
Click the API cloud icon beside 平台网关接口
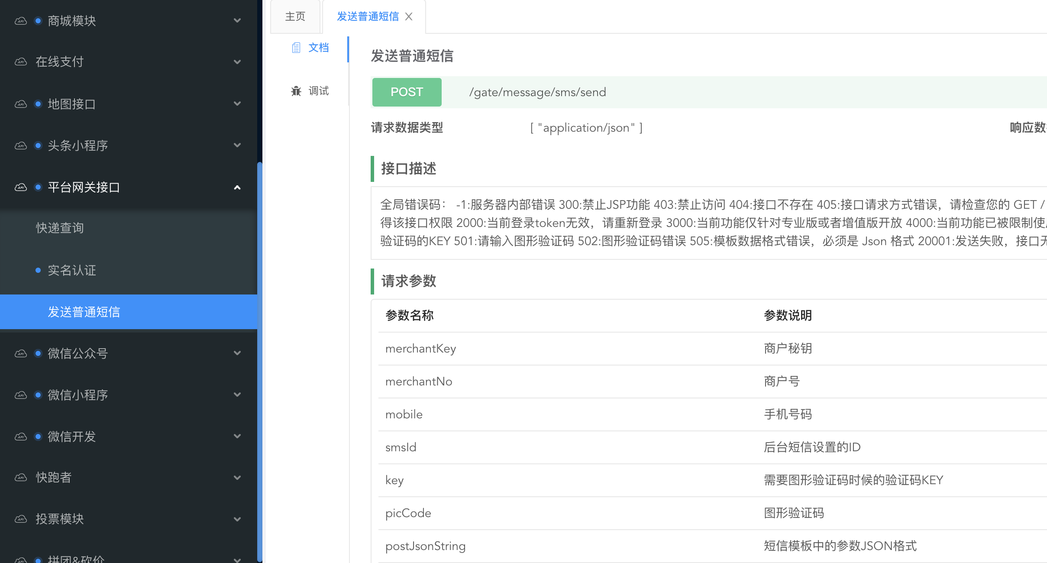click(20, 188)
